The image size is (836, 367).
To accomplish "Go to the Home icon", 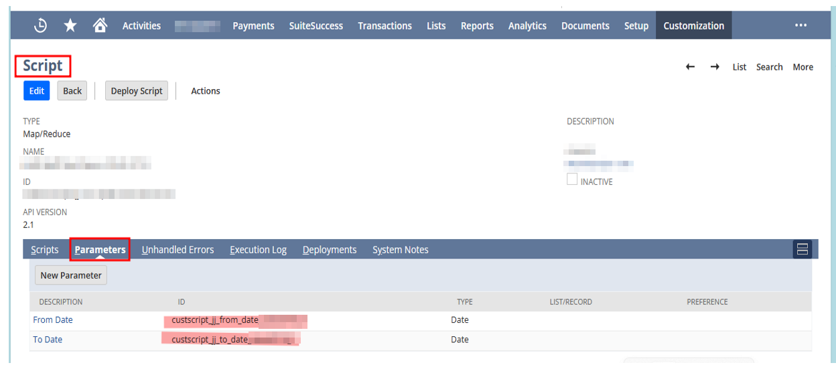I will pyautogui.click(x=100, y=25).
